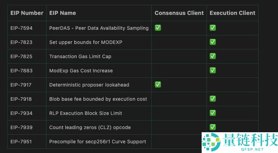The width and height of the screenshot is (278, 153).
Task: Click the Execution Client checkmark for EIP-7825
Action: (x=213, y=56)
